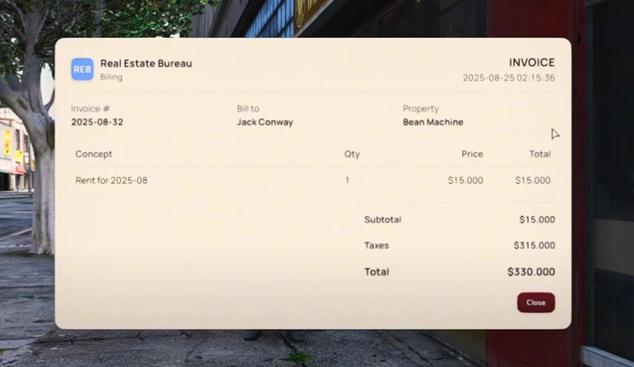Select the Subtotal amount $15.000
Image resolution: width=634 pixels, height=367 pixels.
tap(537, 220)
